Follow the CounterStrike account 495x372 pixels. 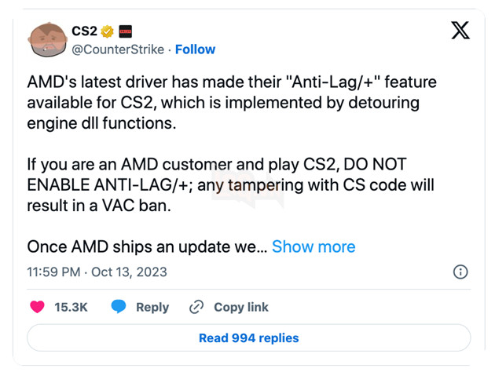coord(195,49)
